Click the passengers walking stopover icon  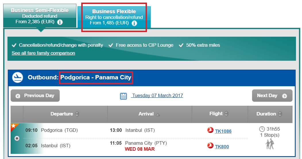pos(270,144)
